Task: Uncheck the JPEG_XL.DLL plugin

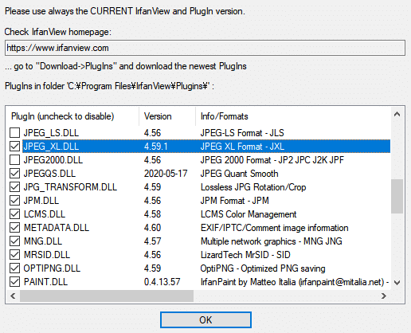Action: tap(14, 147)
